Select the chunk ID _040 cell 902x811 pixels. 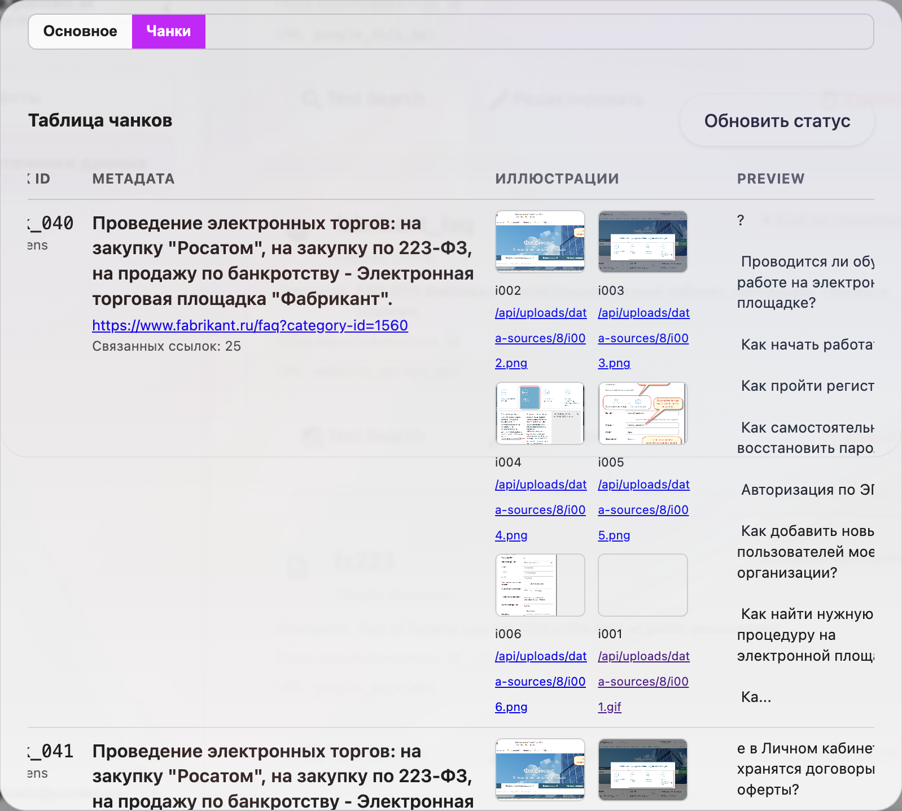click(x=51, y=223)
